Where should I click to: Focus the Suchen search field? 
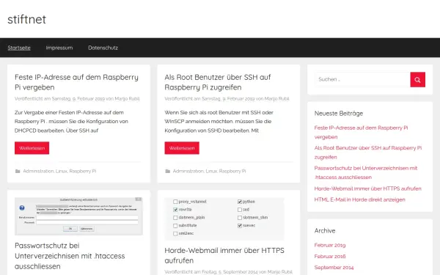click(362, 79)
